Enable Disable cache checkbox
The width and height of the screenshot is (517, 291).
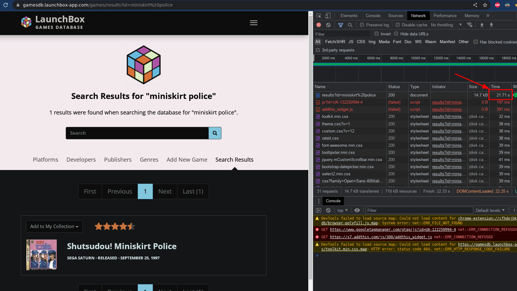click(398, 25)
